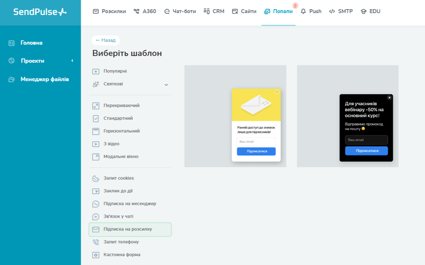Click the Кастомна форма gear icon
425x265 pixels.
tap(96, 255)
